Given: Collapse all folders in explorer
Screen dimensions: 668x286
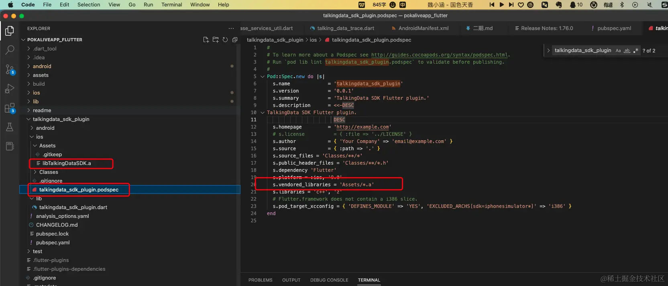Looking at the screenshot, I should [x=235, y=40].
